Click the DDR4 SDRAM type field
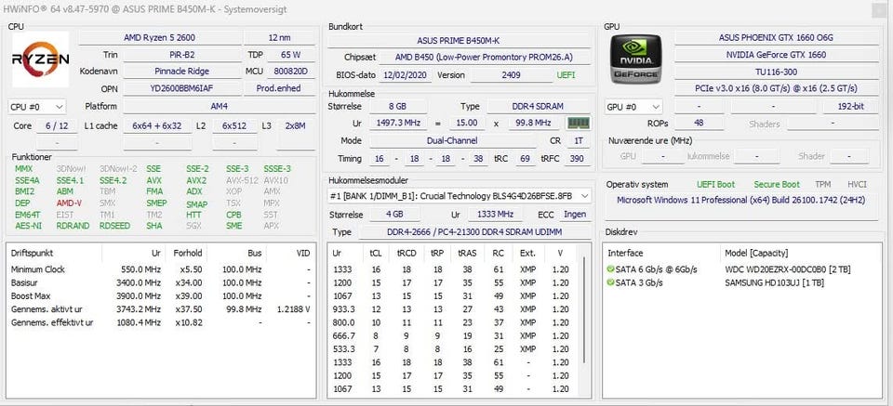Screen dimensions: 893x406 538,106
